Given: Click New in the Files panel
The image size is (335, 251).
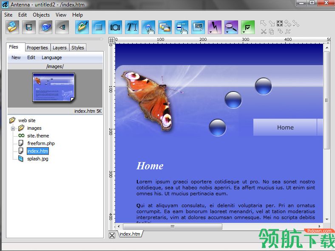Looking at the screenshot, I should (x=16, y=57).
